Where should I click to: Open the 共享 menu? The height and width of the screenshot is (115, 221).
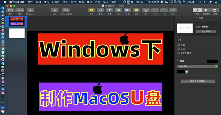tap(98, 2)
